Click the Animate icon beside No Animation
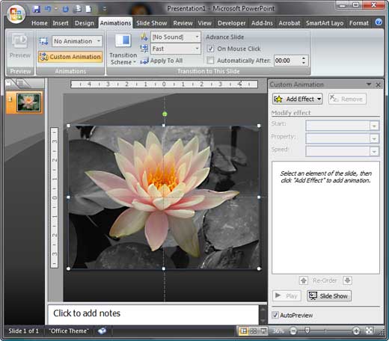 tap(43, 41)
